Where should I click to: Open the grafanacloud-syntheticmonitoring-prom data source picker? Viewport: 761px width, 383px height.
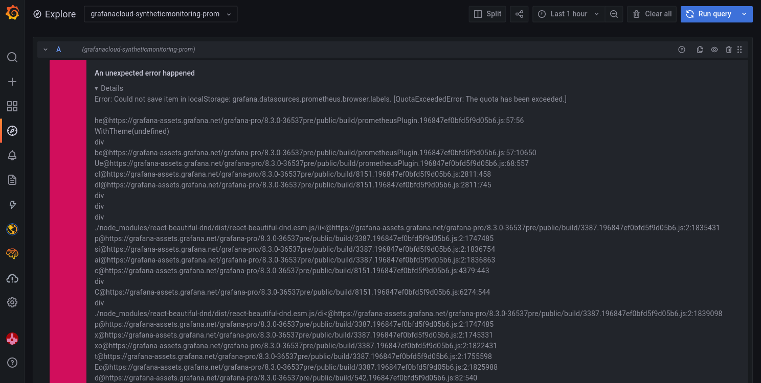(161, 14)
